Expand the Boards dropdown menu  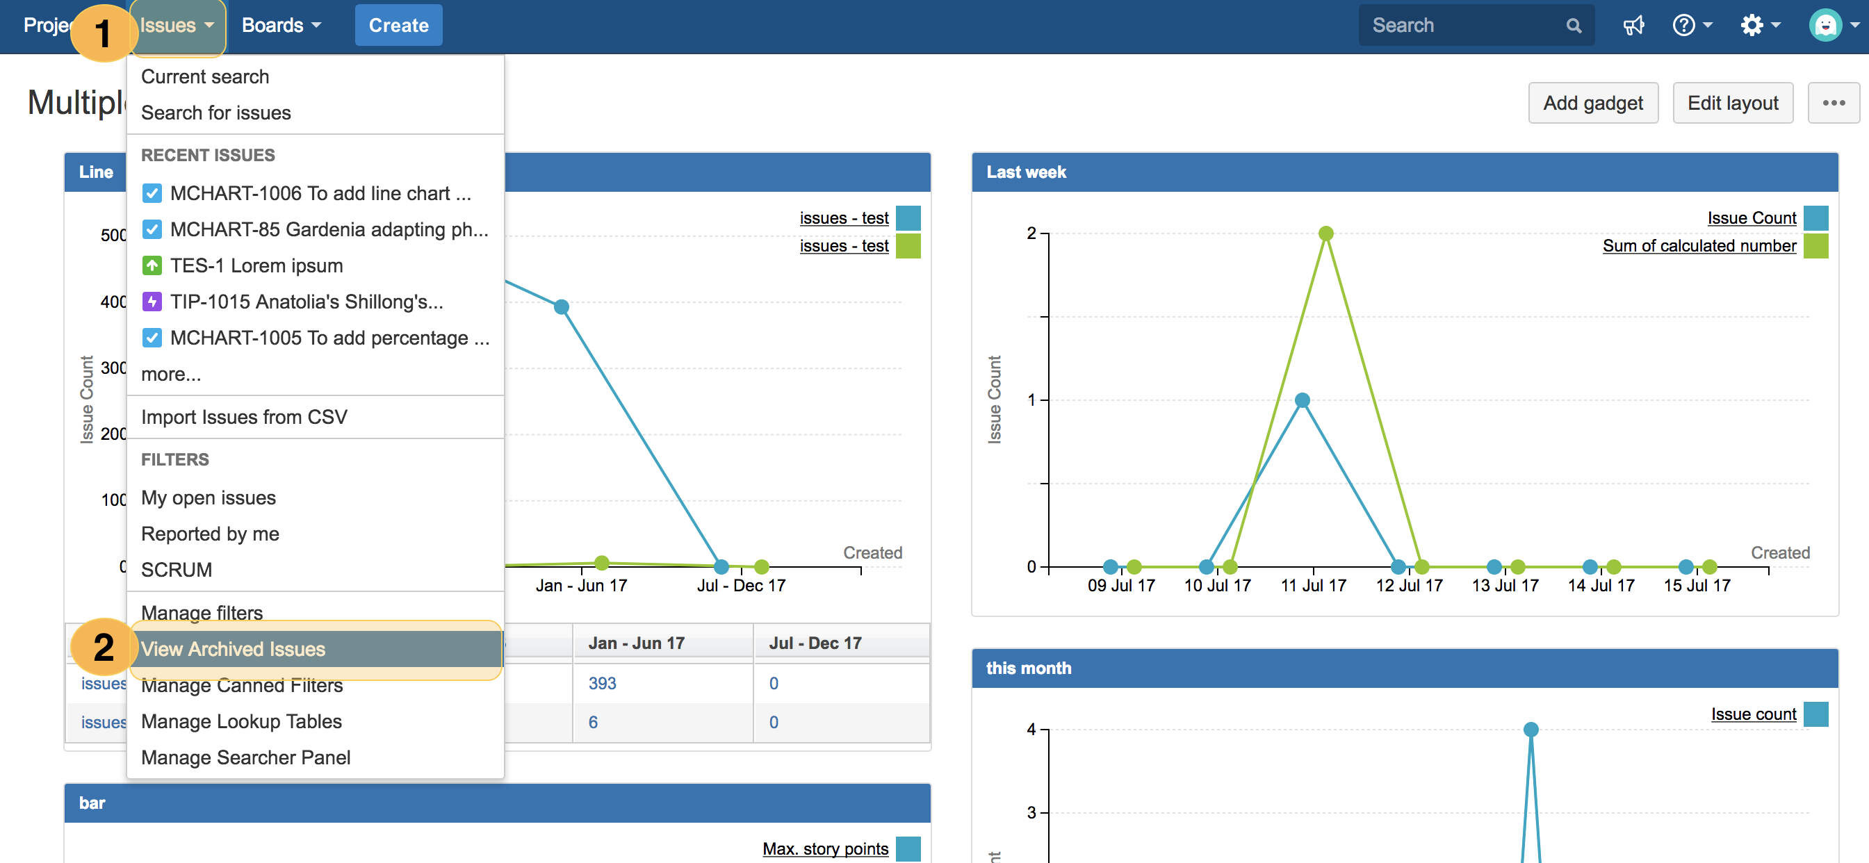click(281, 26)
